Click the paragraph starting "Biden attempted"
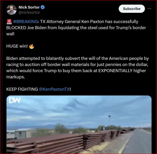Viewport: 157px width, 154px height. (x=78, y=68)
